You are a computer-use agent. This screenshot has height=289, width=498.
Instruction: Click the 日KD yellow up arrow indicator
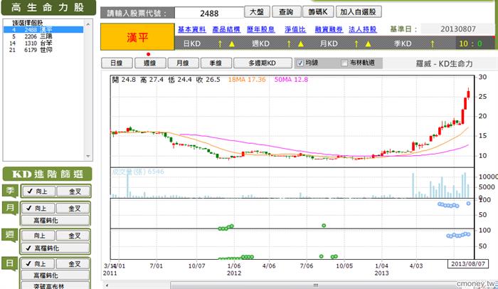point(220,43)
